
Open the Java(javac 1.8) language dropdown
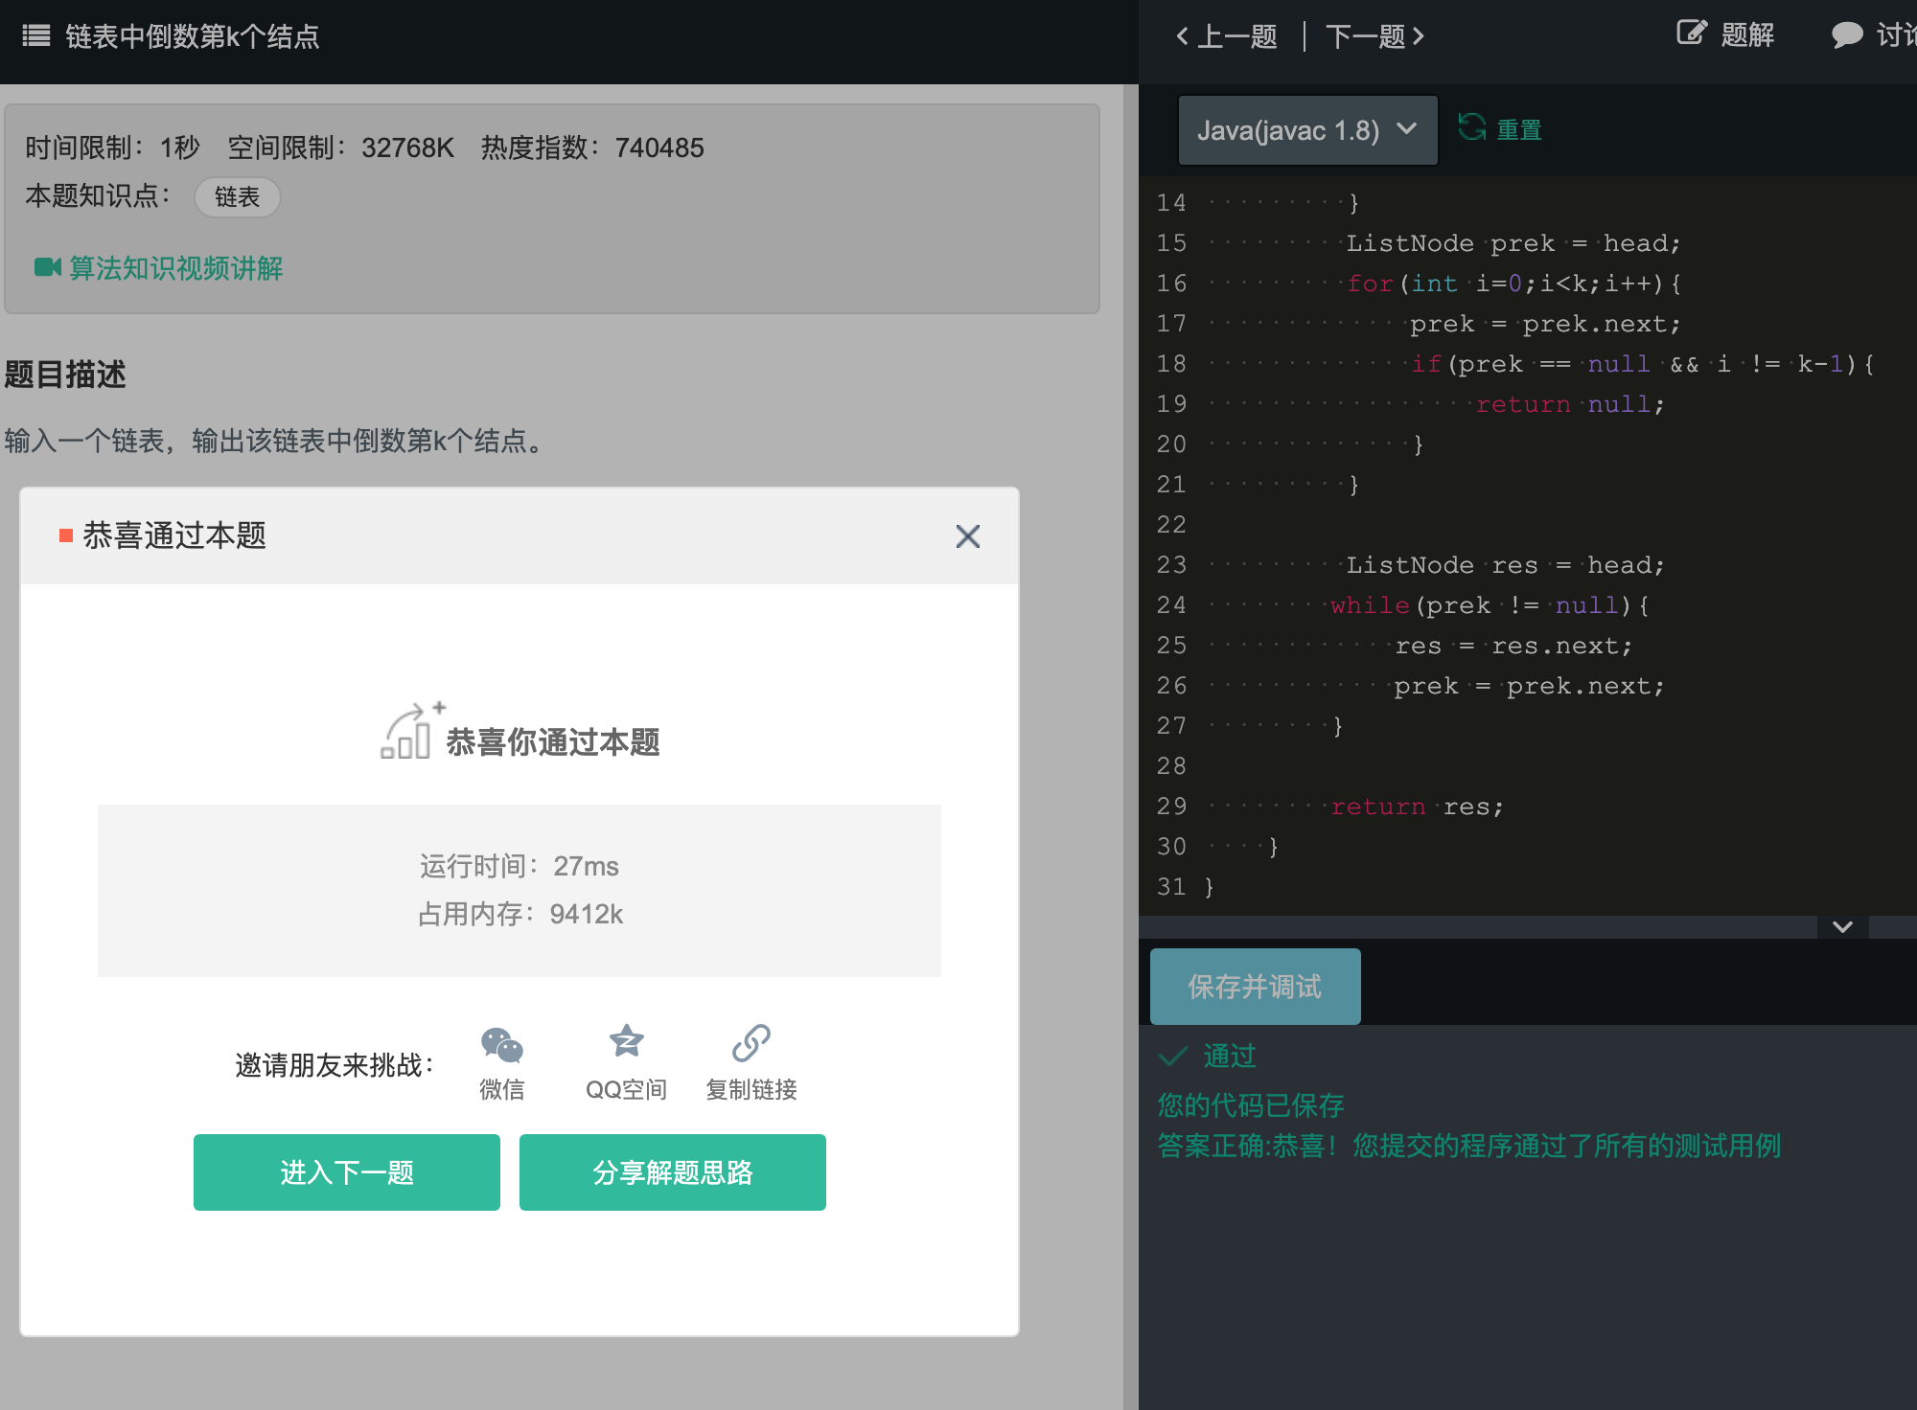1307,130
